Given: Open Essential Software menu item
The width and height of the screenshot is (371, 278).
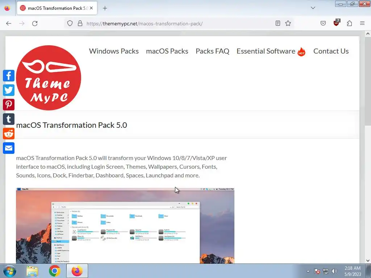Looking at the screenshot, I should [271, 51].
